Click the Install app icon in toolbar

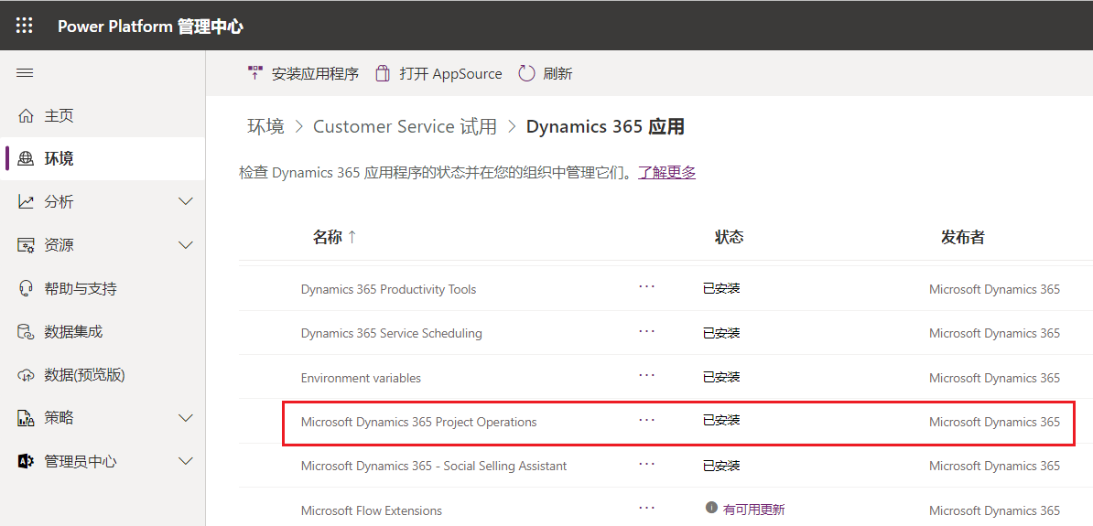[x=255, y=73]
